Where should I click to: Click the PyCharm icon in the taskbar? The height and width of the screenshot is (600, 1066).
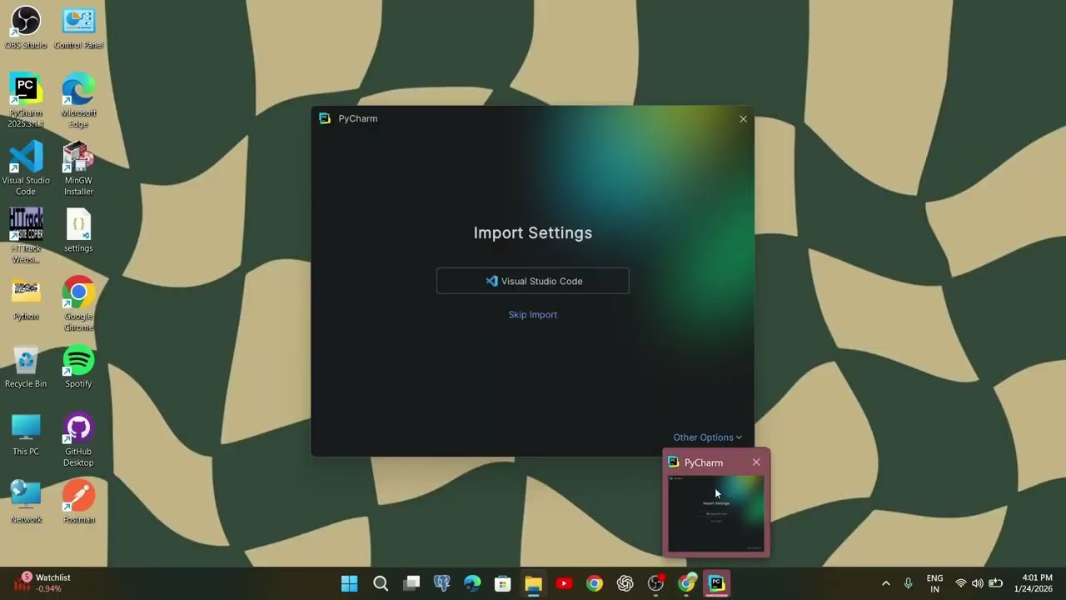[x=717, y=583]
